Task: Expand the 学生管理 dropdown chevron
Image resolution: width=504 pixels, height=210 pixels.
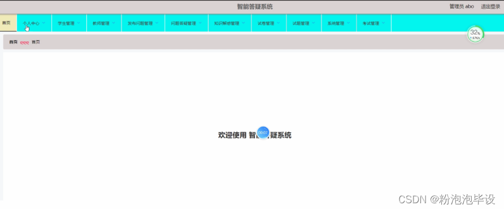Action: (x=79, y=23)
